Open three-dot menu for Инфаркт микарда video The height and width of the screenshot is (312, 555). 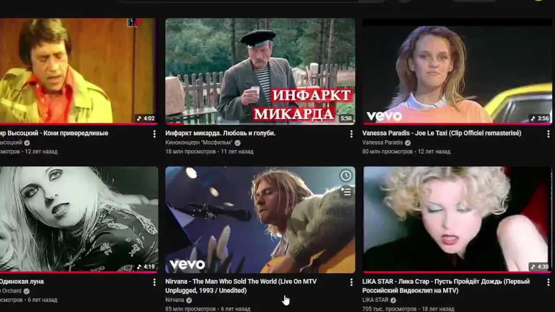[351, 134]
